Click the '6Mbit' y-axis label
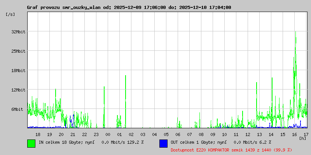 (17, 109)
